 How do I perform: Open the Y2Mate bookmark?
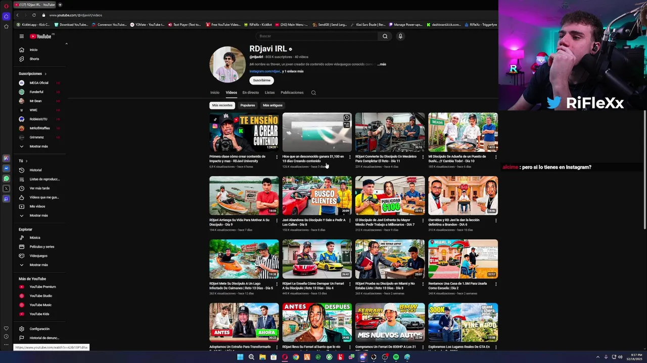coord(147,25)
